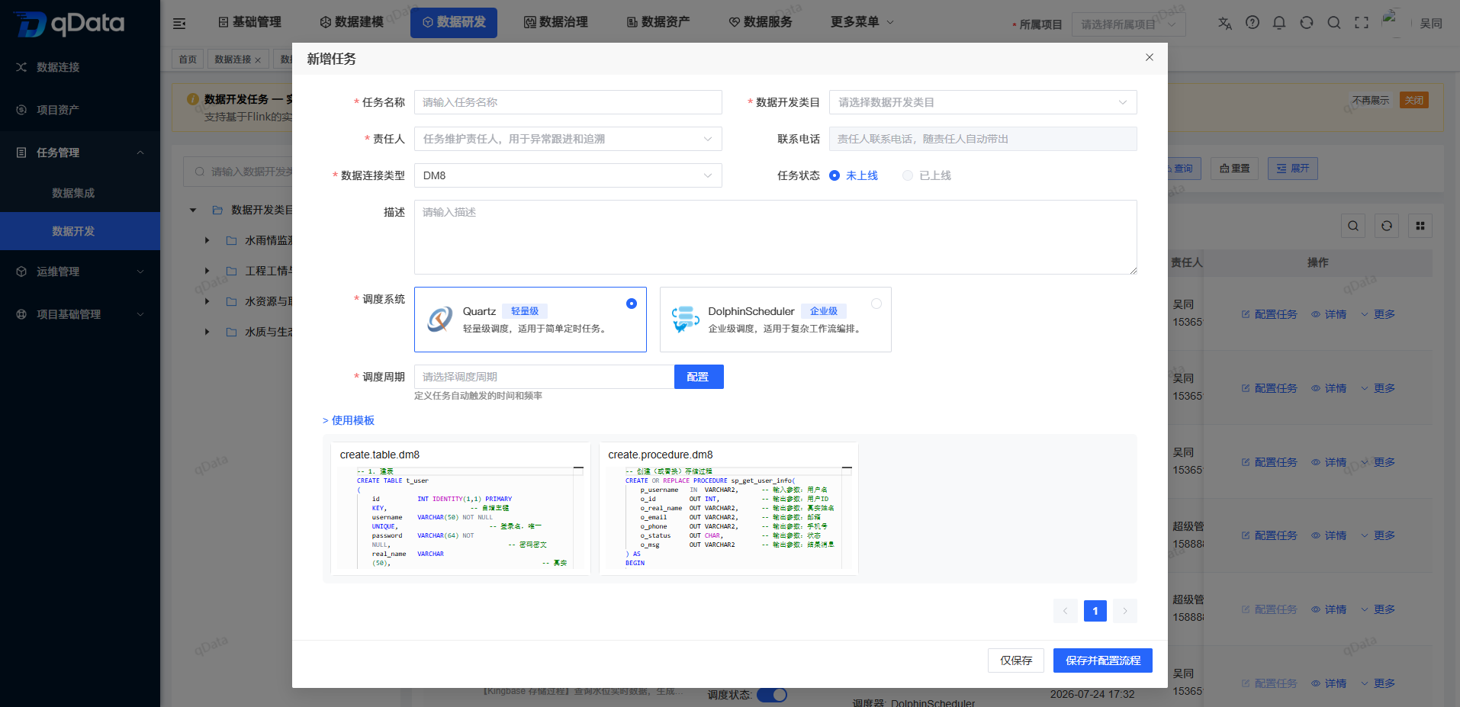Close the 数据连接 tab

point(258,60)
